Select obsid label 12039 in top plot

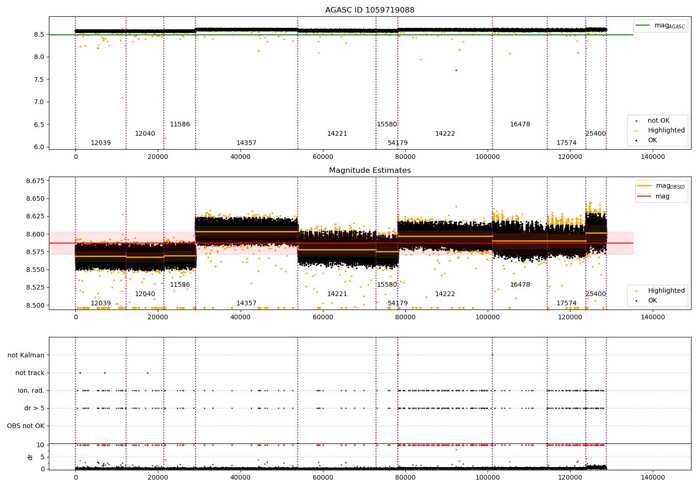pyautogui.click(x=101, y=143)
